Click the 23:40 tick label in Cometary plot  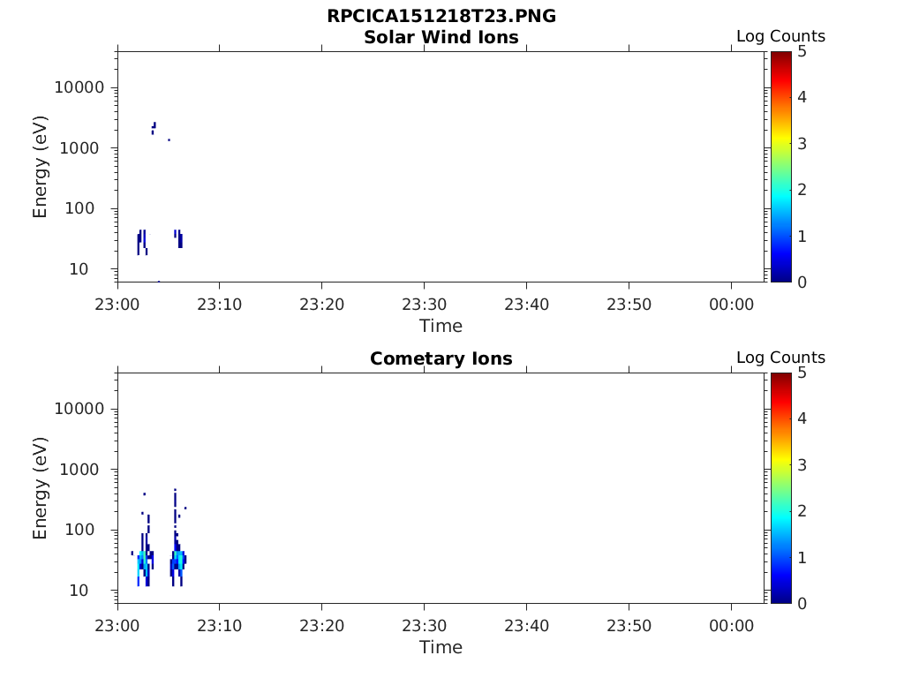[x=526, y=626]
